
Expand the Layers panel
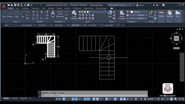(88, 22)
